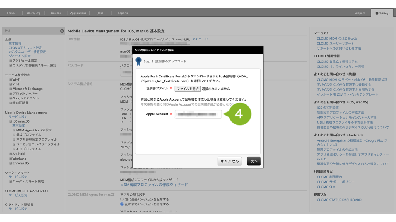The image size is (396, 222).
Task: Select 常に最新バージョンを配布する radio button
Action: tap(122, 200)
